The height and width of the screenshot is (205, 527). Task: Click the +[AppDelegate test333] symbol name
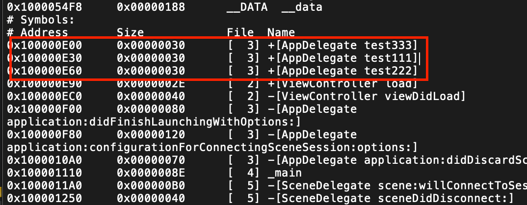pos(343,46)
